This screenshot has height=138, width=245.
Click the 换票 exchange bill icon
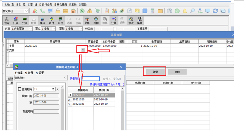click(140, 21)
